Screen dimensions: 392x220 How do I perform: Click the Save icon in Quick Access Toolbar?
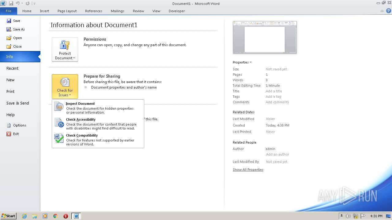(x=11, y=3)
